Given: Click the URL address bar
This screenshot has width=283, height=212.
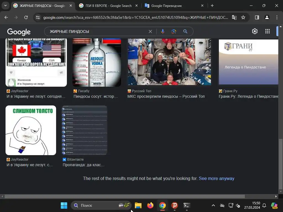Looking at the screenshot, I should coord(135,17).
